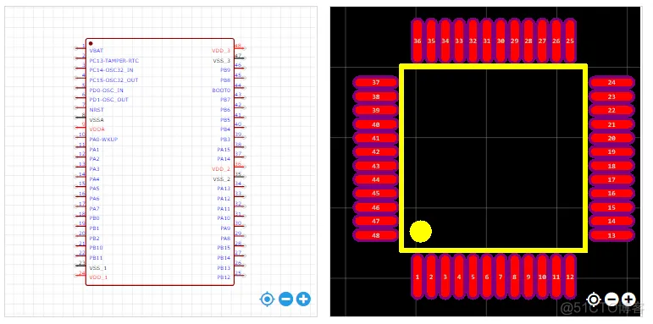The image size is (653, 324).
Task: Pick the PD1-OSC_OUT pin label
Action: pyautogui.click(x=108, y=100)
